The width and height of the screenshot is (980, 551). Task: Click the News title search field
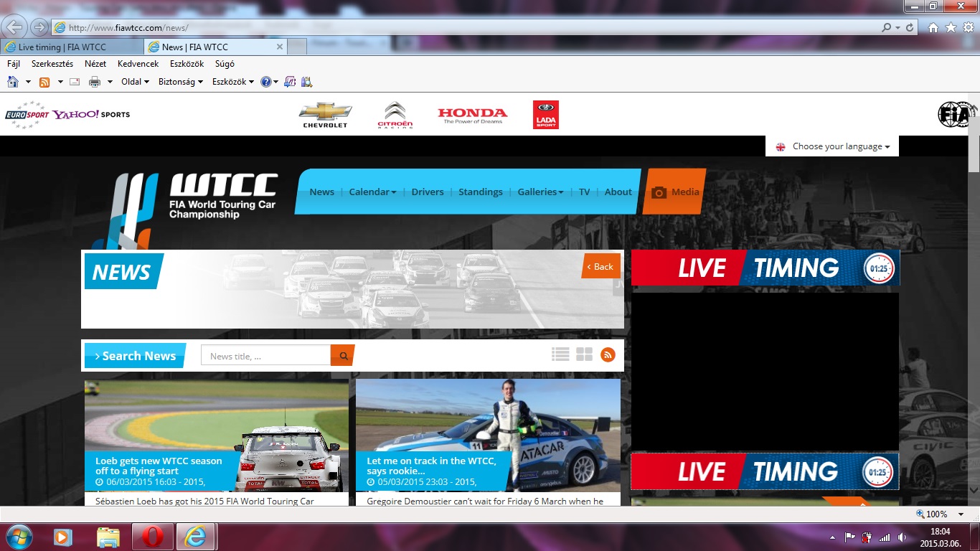[265, 356]
